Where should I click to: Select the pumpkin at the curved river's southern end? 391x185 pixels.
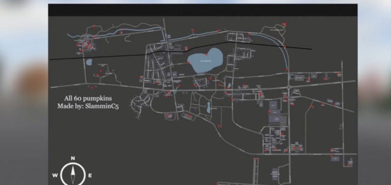pyautogui.click(x=287, y=70)
